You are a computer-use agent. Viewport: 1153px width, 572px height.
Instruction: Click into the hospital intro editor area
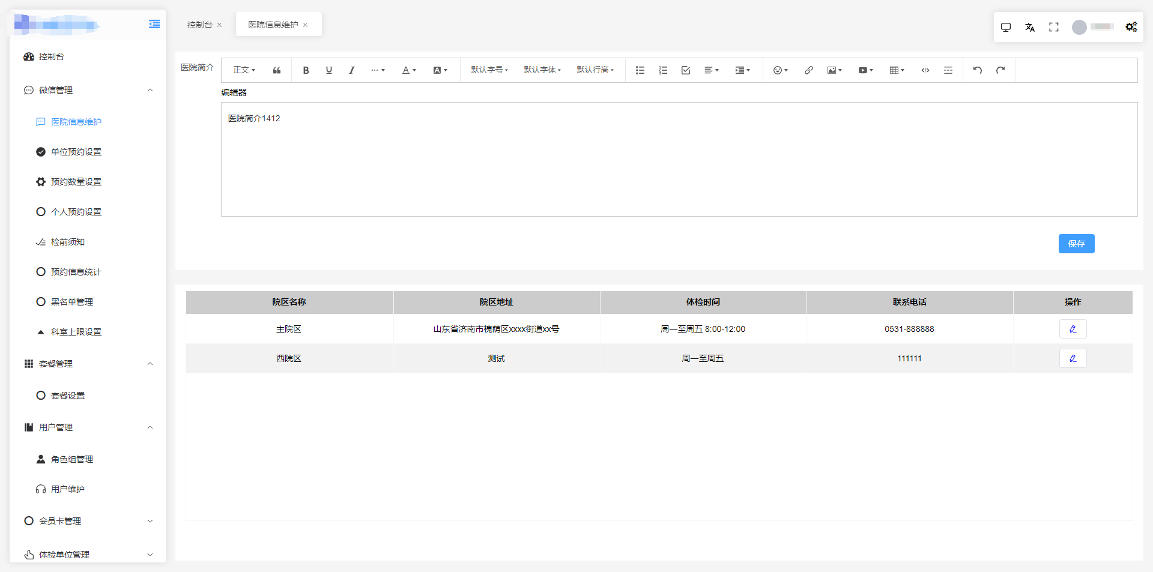679,159
